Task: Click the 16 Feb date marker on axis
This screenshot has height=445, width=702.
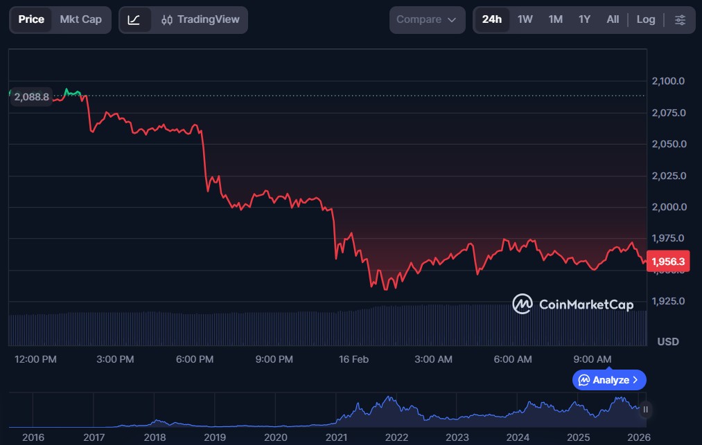Action: pos(353,359)
